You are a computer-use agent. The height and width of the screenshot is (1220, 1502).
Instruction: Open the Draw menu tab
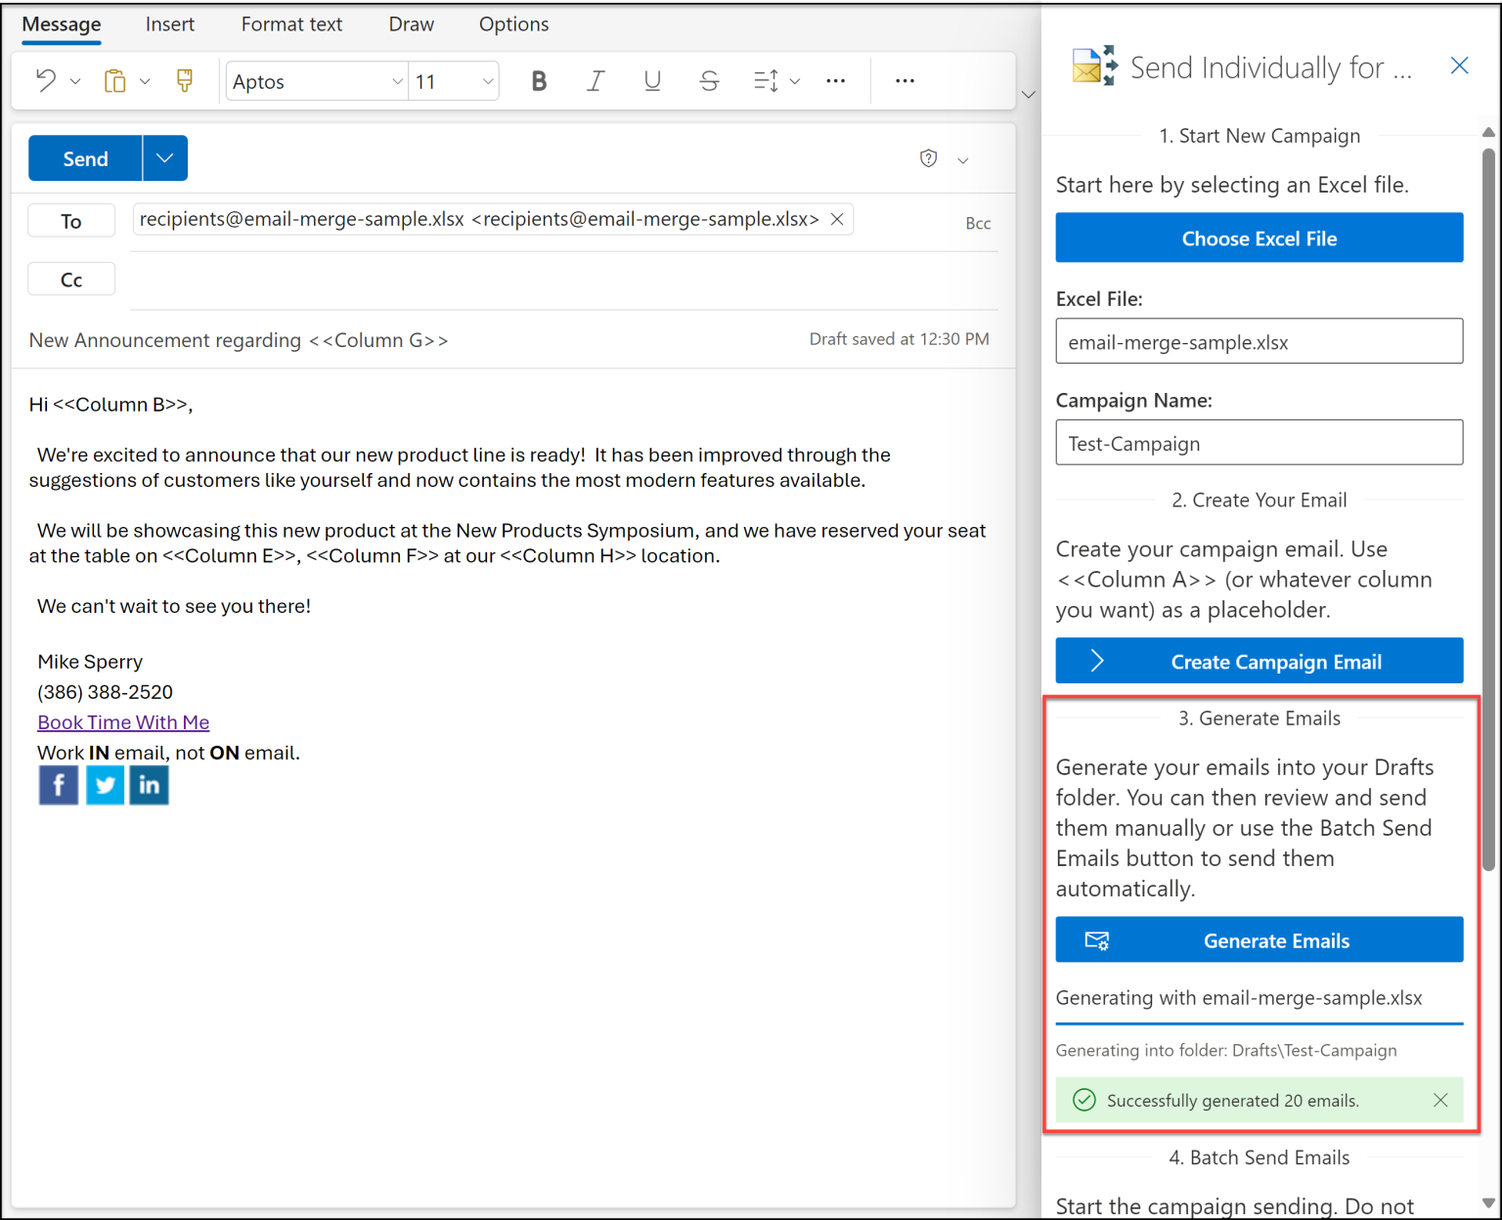[410, 23]
